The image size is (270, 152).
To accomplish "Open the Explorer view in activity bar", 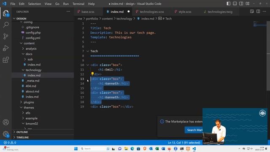I will point(5,13).
